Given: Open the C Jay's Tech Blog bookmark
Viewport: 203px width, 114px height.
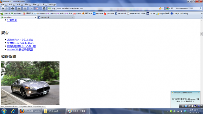Looking at the screenshot, I should pos(179,13).
